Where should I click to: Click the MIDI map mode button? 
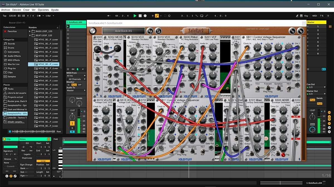(315, 16)
